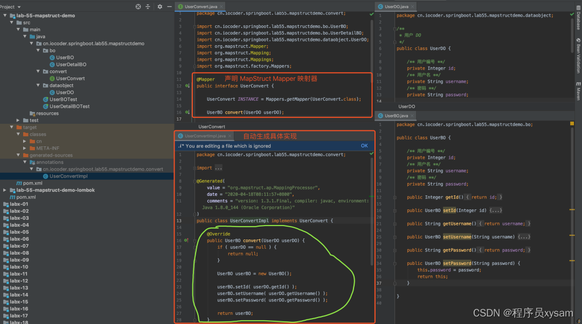Expand folded getId method body in UserBO

484,197
